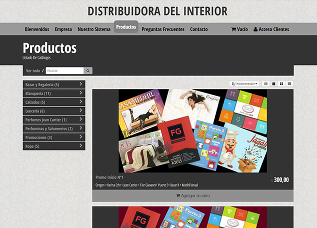Click into the Buscar search field

(x=64, y=71)
